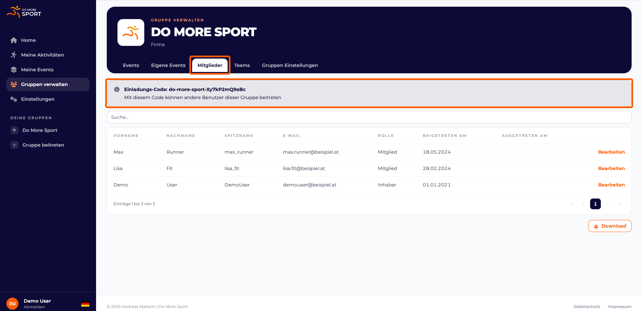Go to first page of members
Viewport: 642px width, 311px height.
click(571, 204)
